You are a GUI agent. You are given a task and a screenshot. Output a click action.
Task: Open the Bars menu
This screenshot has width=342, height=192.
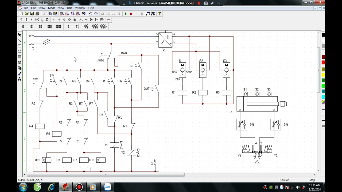coord(69,8)
